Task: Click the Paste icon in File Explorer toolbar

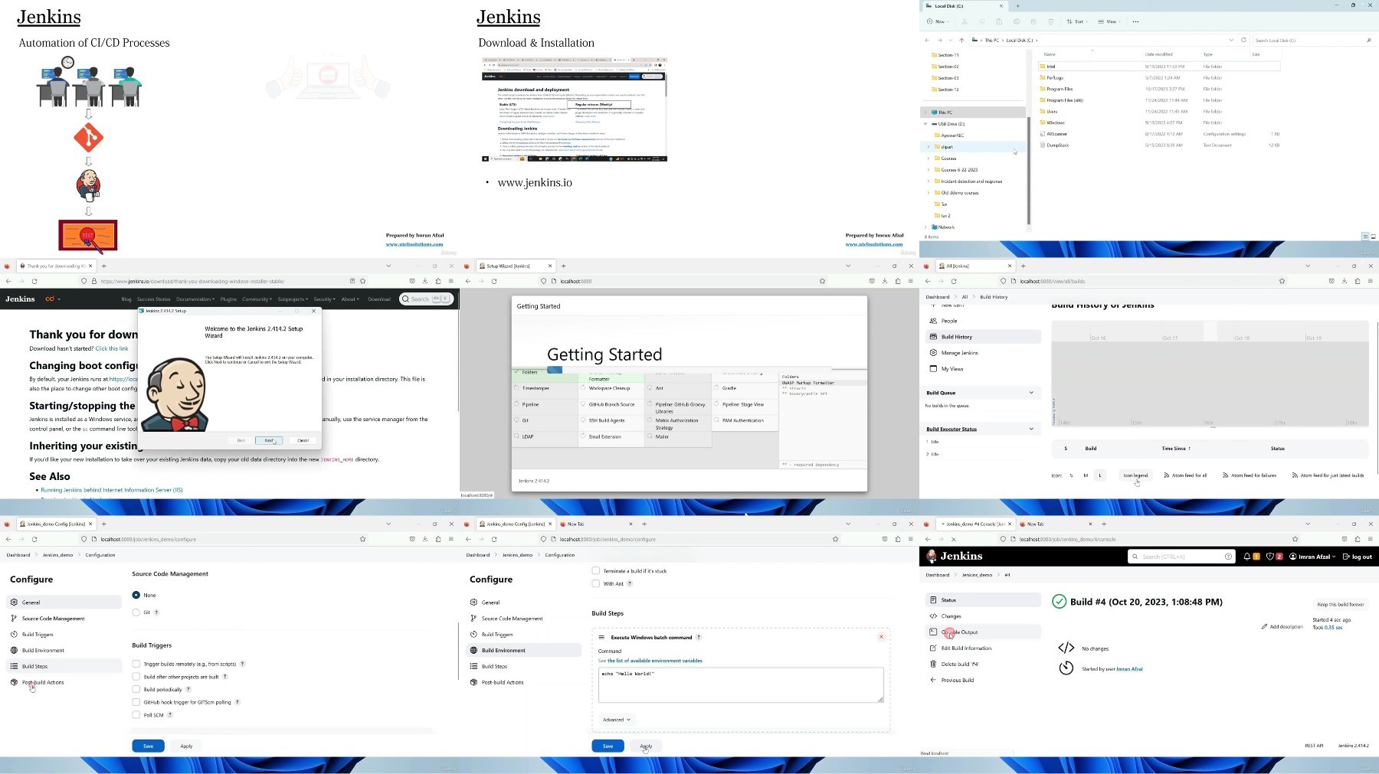Action: point(999,21)
